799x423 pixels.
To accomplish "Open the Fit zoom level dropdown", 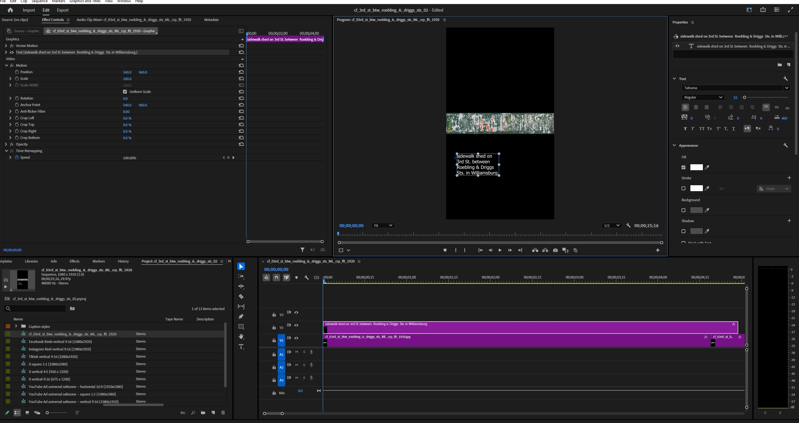I will (383, 226).
